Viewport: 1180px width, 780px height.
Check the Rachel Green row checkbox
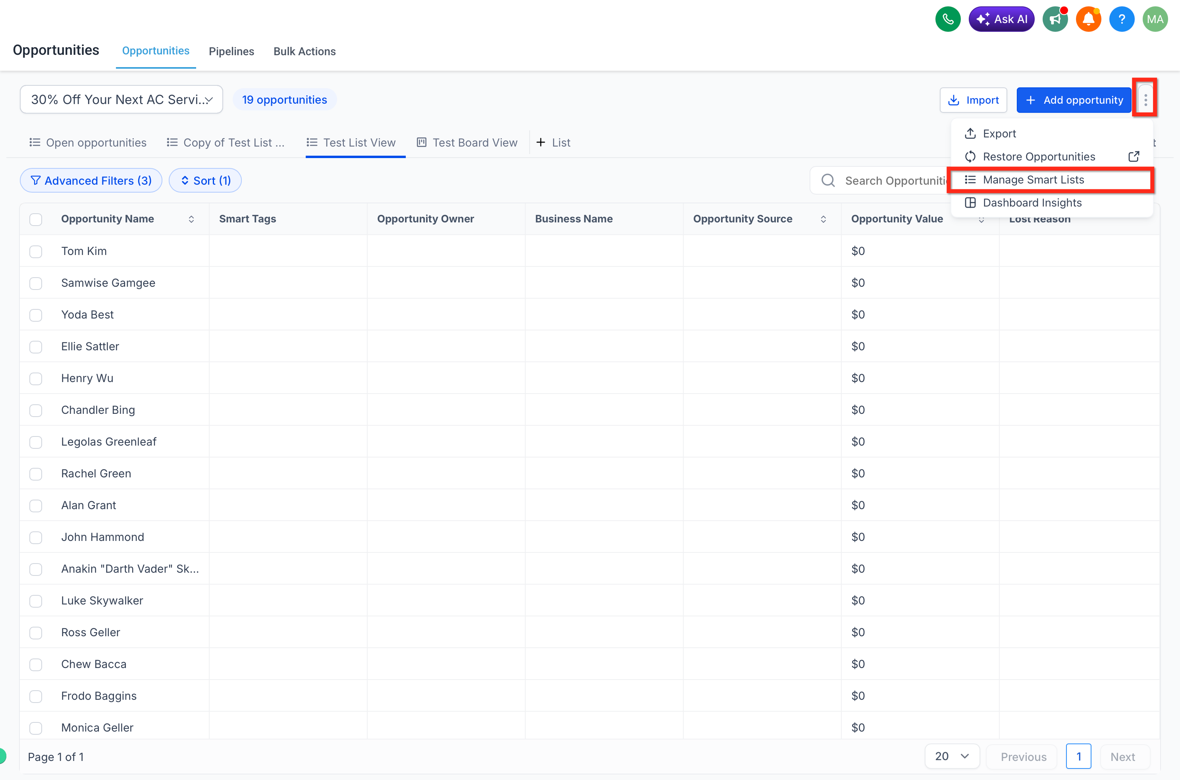click(36, 473)
